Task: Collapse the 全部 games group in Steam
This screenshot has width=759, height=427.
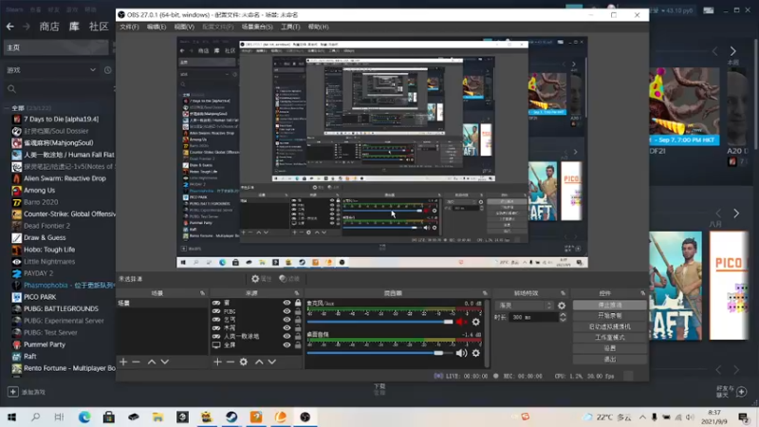Action: tap(7, 108)
